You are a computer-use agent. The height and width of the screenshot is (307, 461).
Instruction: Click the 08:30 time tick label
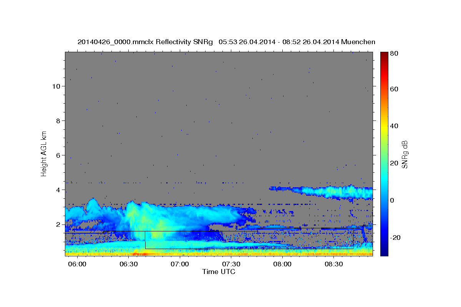coord(334,264)
